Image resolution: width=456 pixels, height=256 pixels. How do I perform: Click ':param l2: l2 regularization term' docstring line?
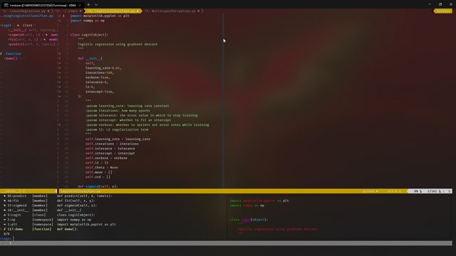click(117, 129)
